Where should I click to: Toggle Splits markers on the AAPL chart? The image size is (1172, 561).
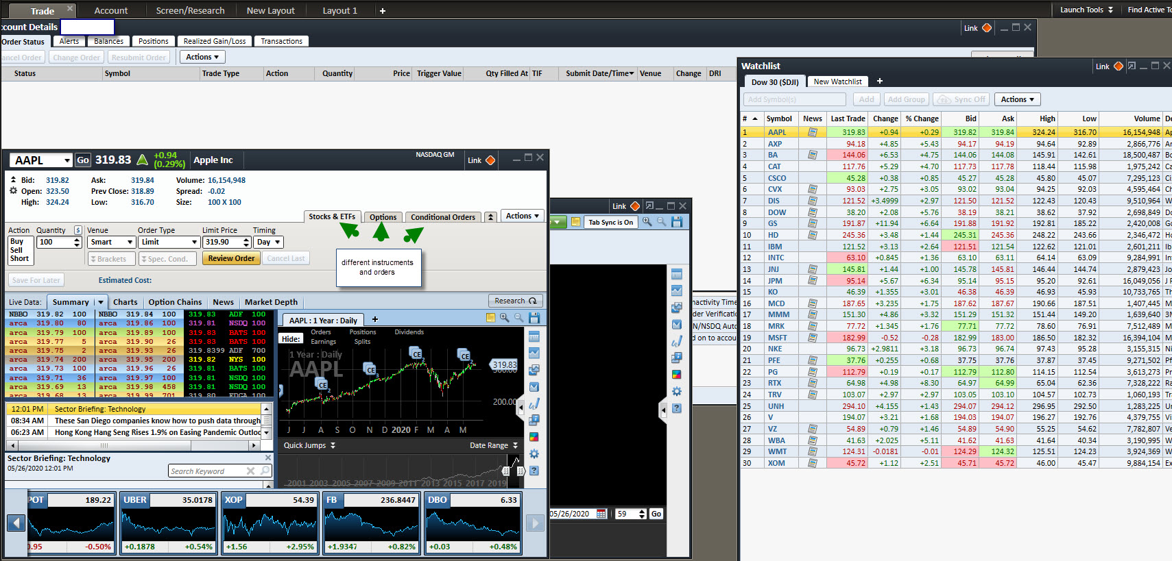tap(362, 342)
